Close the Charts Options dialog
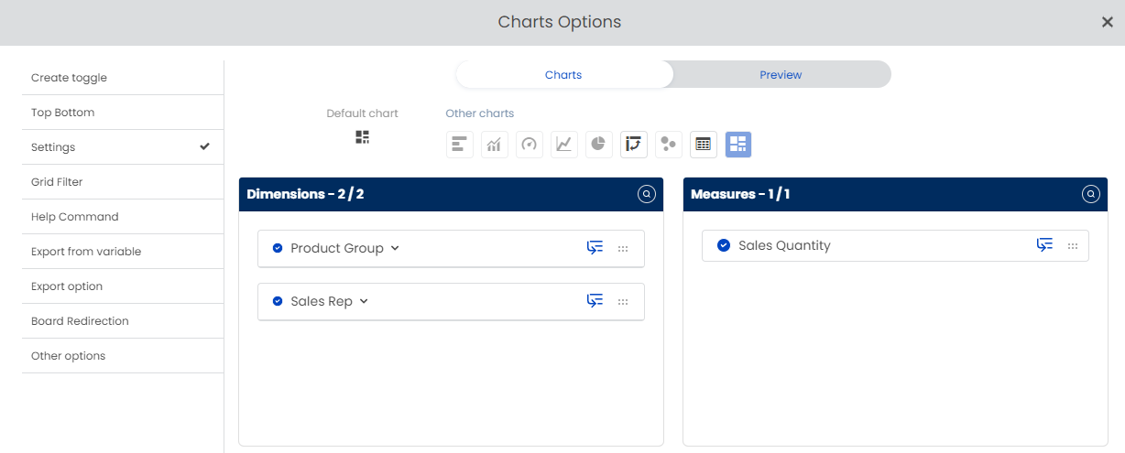This screenshot has height=453, width=1125. click(1107, 22)
